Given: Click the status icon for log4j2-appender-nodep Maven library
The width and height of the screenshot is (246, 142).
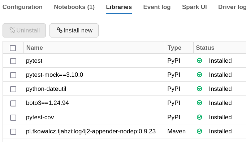Looking at the screenshot, I should (199, 131).
